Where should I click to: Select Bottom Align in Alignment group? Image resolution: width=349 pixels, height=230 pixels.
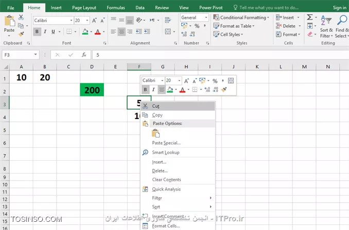tap(130, 20)
